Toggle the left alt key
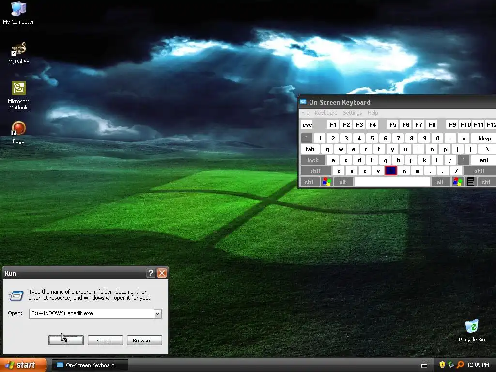This screenshot has height=372, width=496. pos(342,182)
